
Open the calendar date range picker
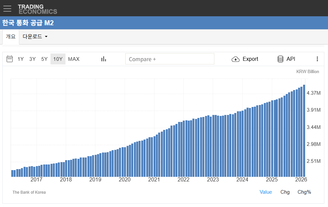point(10,59)
